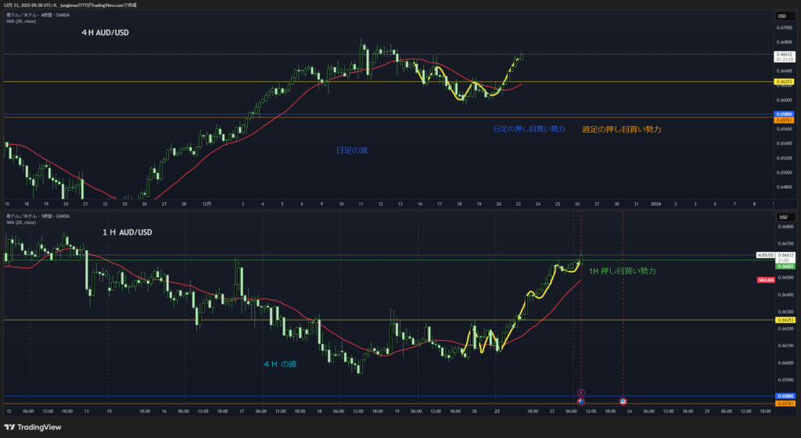
Task: Open the purple lightning event icon
Action: pyautogui.click(x=580, y=392)
